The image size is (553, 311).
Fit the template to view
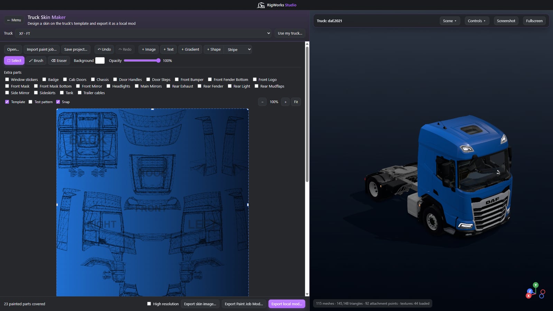pyautogui.click(x=296, y=102)
